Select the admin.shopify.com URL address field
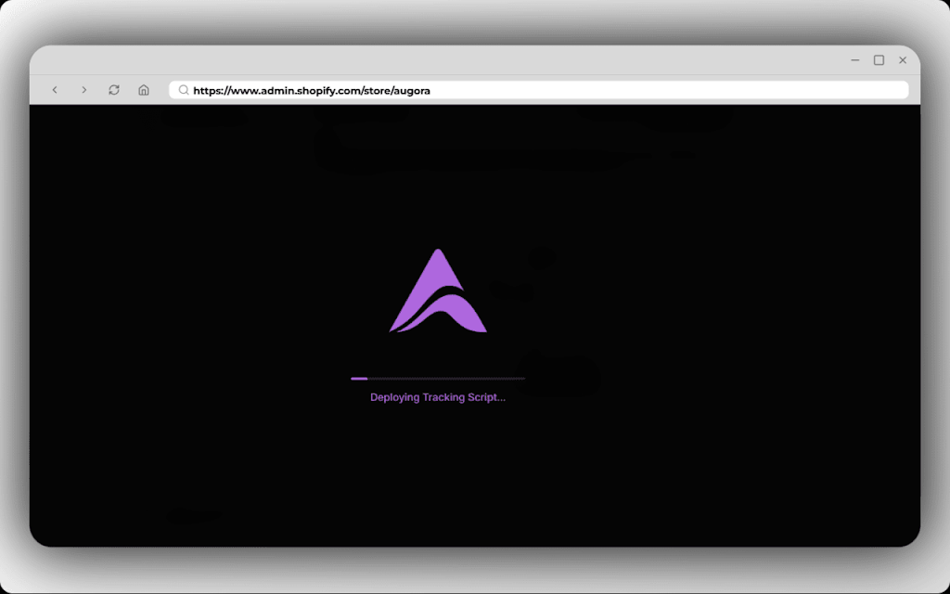 [x=539, y=90]
